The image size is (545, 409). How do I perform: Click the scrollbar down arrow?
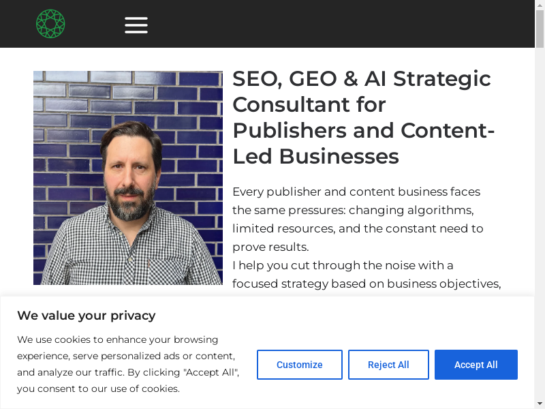point(540,404)
